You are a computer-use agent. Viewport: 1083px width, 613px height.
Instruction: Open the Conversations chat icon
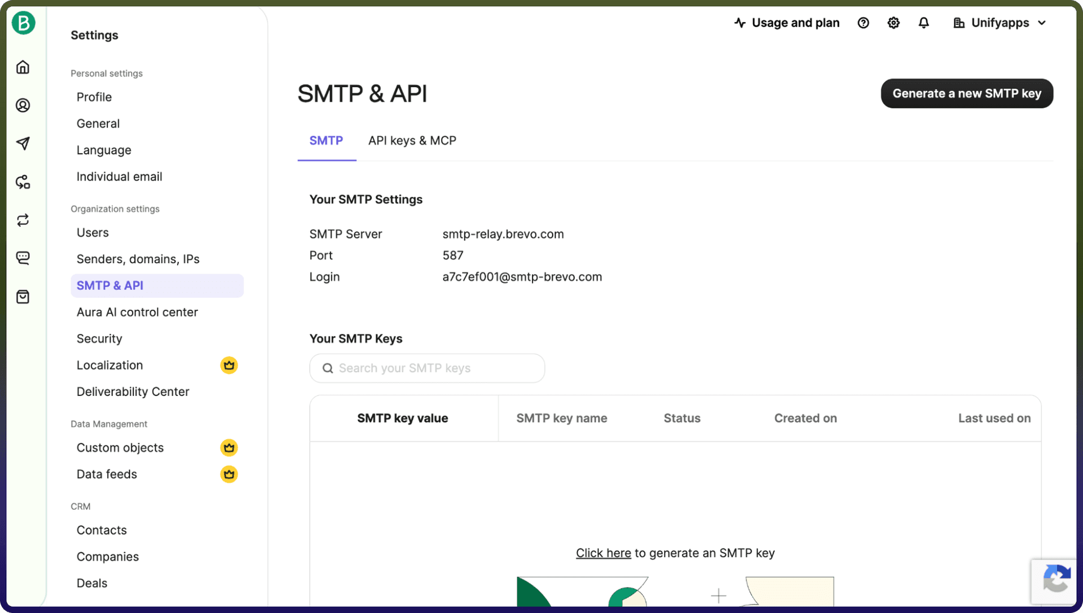(x=23, y=258)
